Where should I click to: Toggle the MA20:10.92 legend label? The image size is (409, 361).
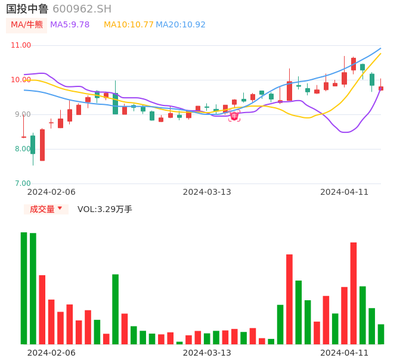[180, 25]
